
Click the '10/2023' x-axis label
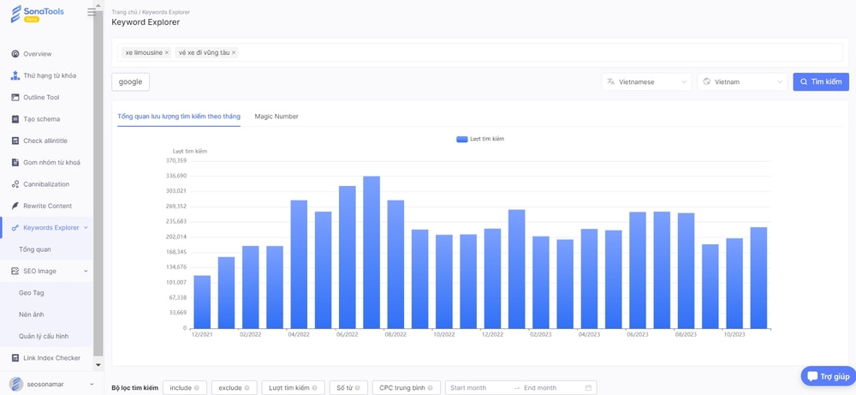(734, 334)
